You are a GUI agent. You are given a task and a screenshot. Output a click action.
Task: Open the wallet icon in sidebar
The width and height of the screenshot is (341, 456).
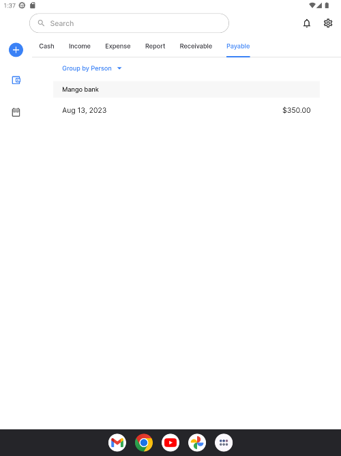point(16,80)
